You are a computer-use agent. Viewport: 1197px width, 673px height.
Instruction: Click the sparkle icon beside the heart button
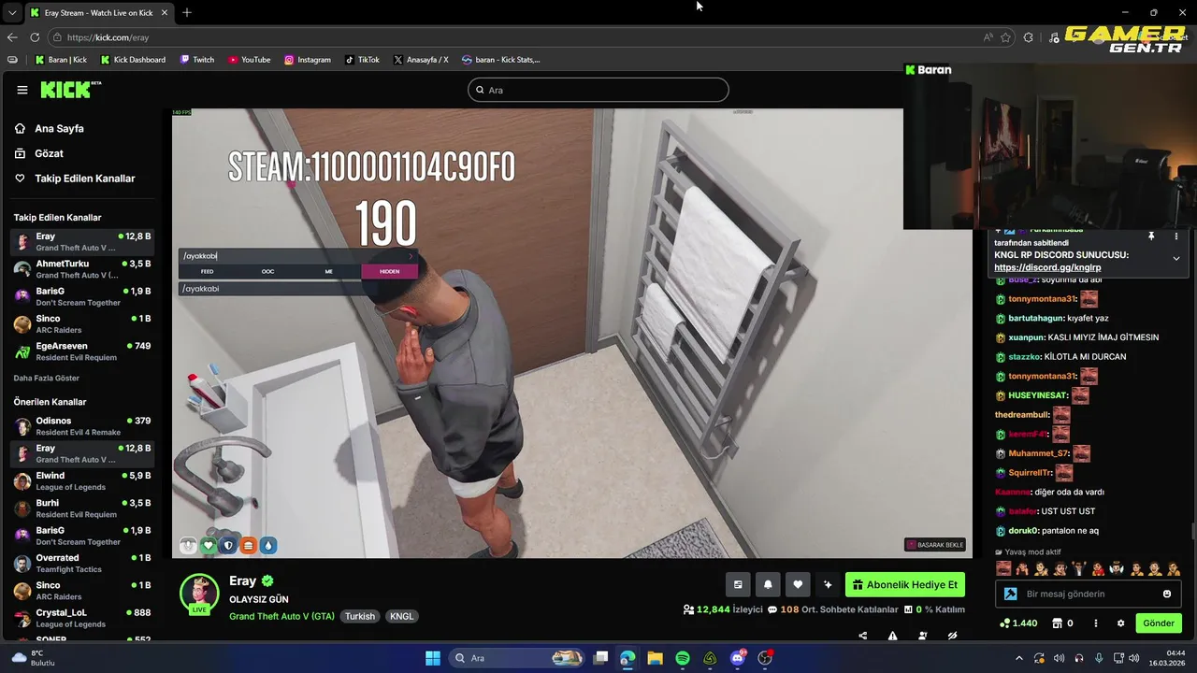(x=828, y=585)
